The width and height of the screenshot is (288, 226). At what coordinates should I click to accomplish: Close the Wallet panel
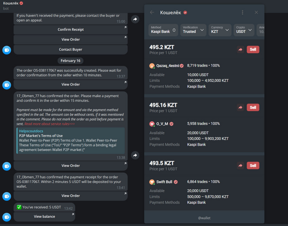256,12
